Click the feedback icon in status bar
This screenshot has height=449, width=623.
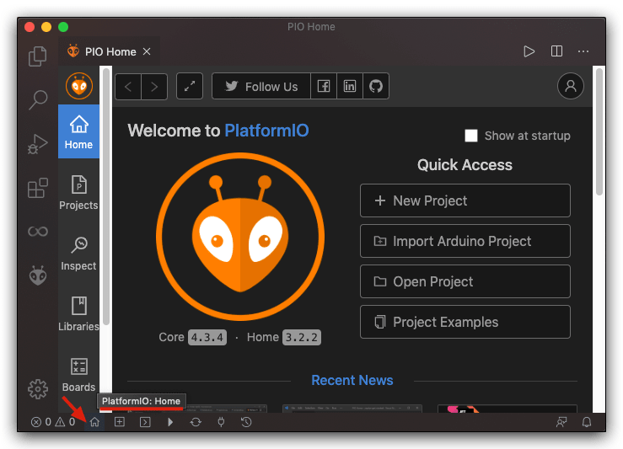pos(561,421)
